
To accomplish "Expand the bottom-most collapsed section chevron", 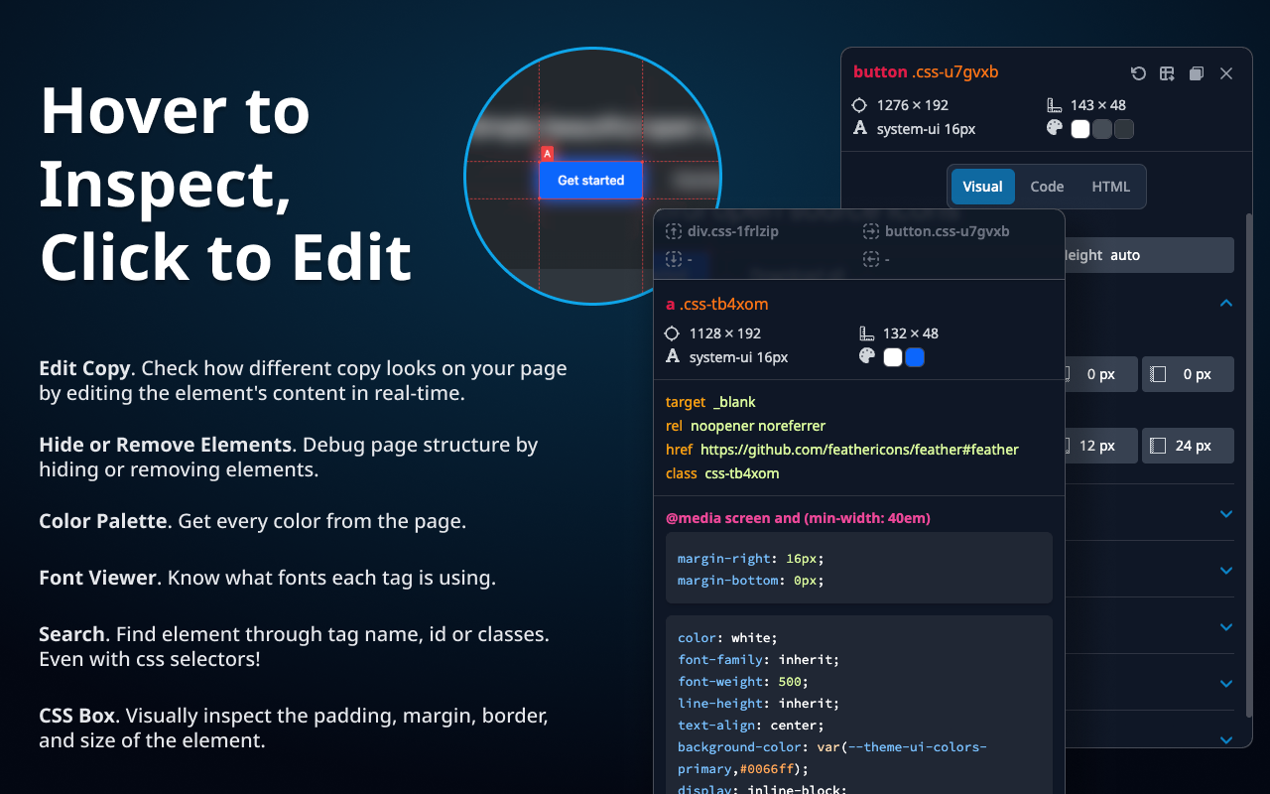I will (x=1225, y=740).
